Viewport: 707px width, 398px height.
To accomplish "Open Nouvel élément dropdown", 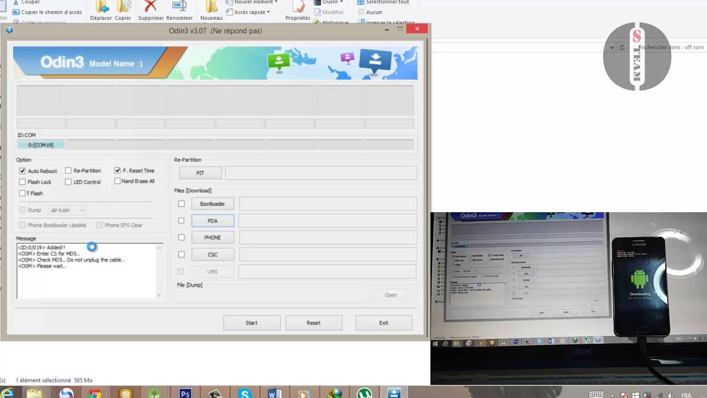I will click(252, 2).
